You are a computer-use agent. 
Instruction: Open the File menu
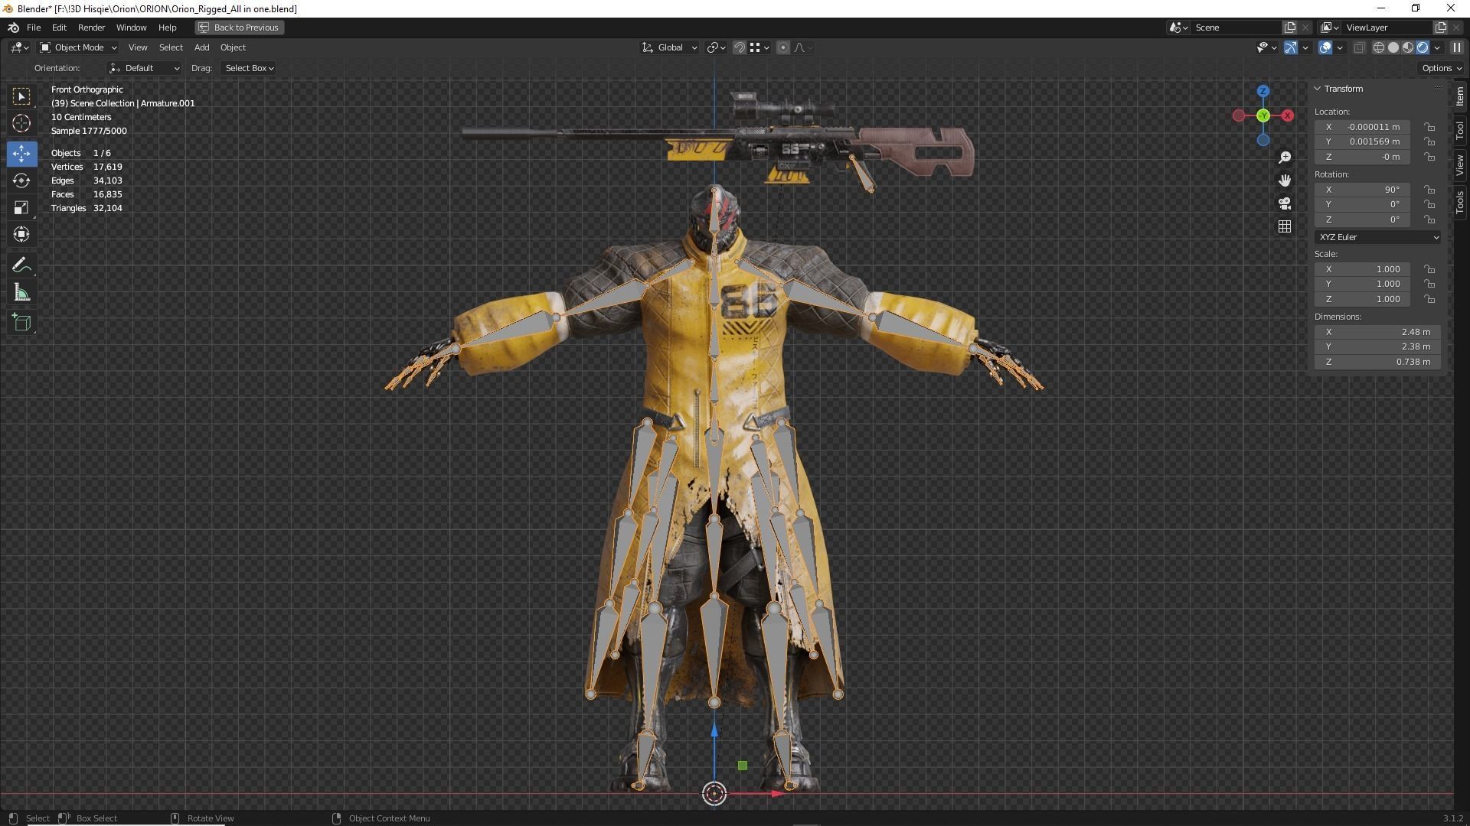pos(34,28)
